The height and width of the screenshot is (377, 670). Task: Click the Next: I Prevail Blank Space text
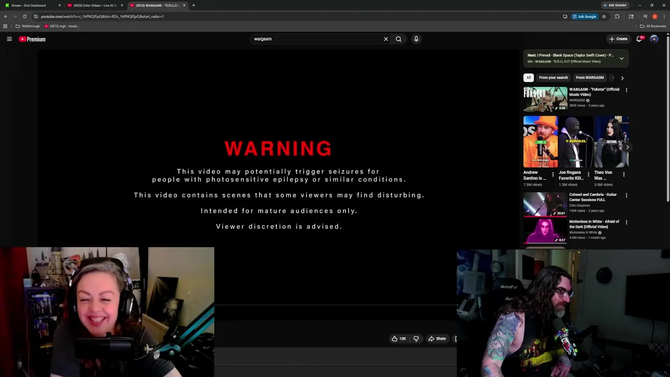[570, 55]
